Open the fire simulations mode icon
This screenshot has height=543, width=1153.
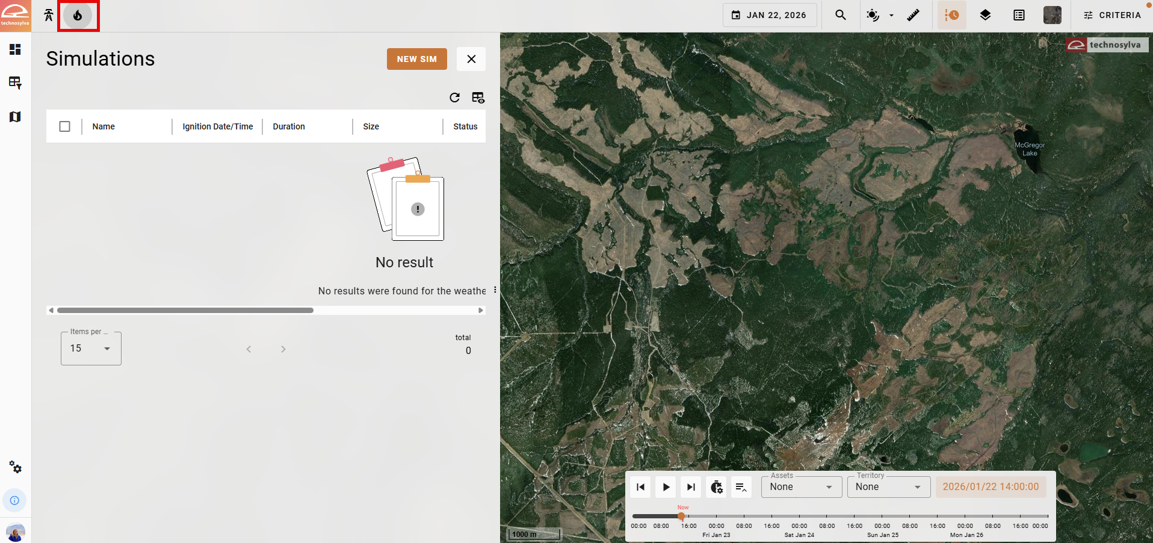[78, 16]
